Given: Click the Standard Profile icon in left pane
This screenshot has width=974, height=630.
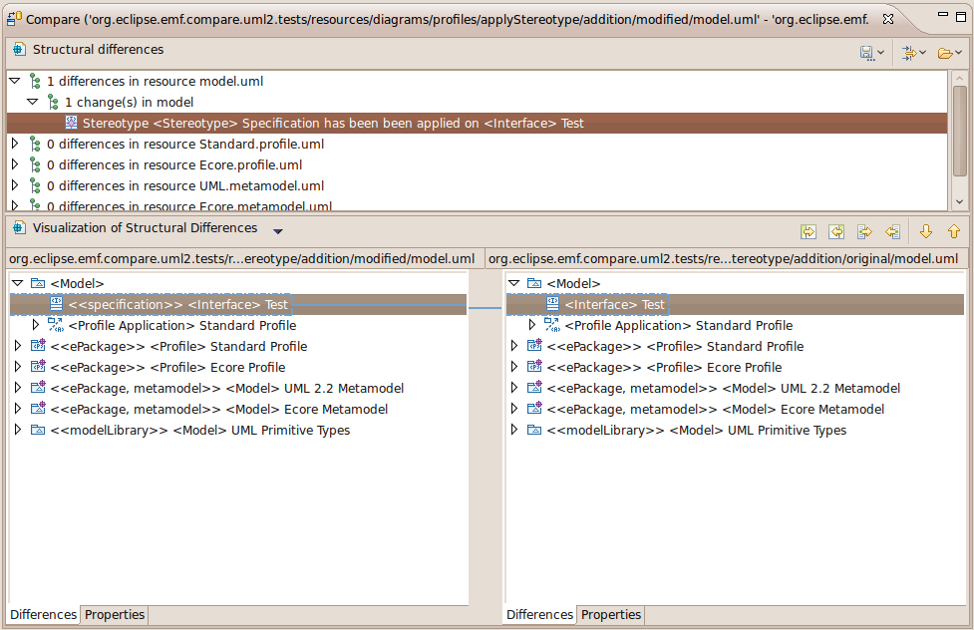Looking at the screenshot, I should [x=38, y=346].
